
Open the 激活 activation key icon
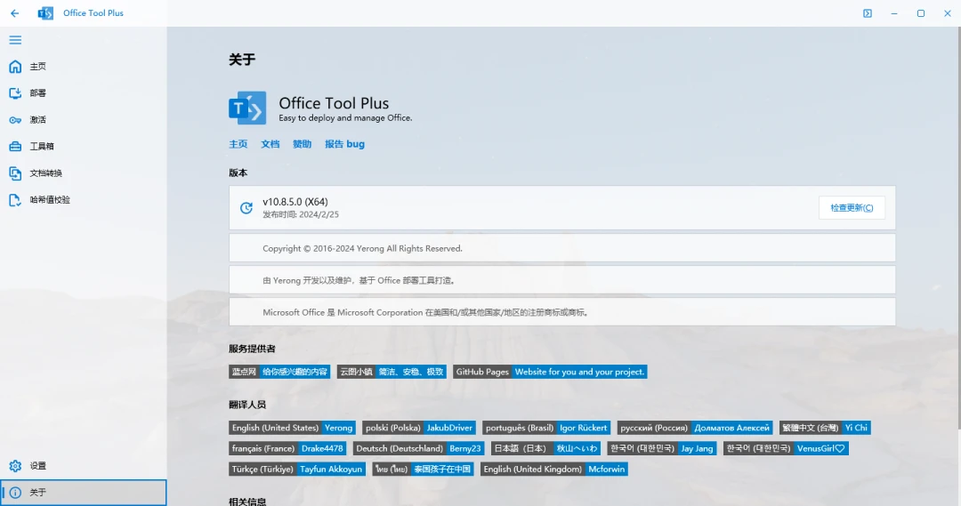(15, 120)
